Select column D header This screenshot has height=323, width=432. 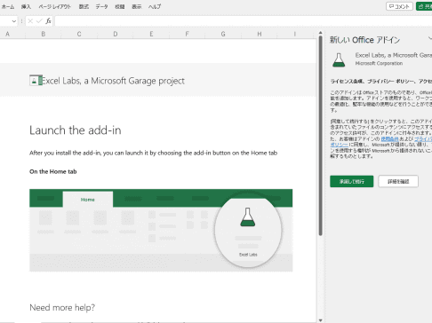[x=116, y=34]
